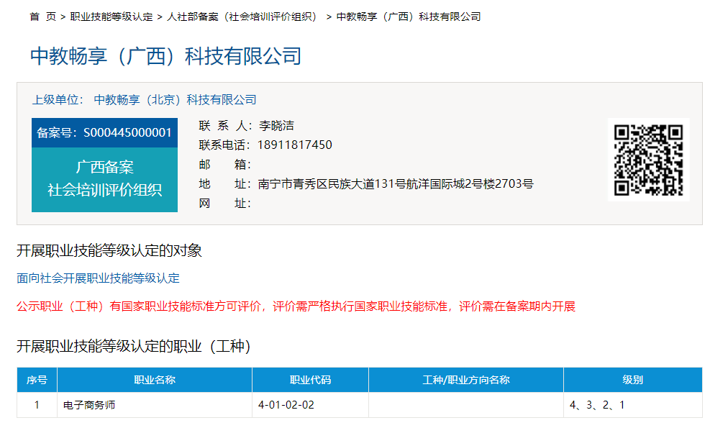
Task: Go to 人社部备案（社会培训评价组织） breadcrumb
Action: pos(243,17)
